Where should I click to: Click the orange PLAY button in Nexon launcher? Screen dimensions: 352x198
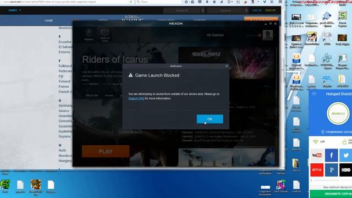[x=106, y=152]
